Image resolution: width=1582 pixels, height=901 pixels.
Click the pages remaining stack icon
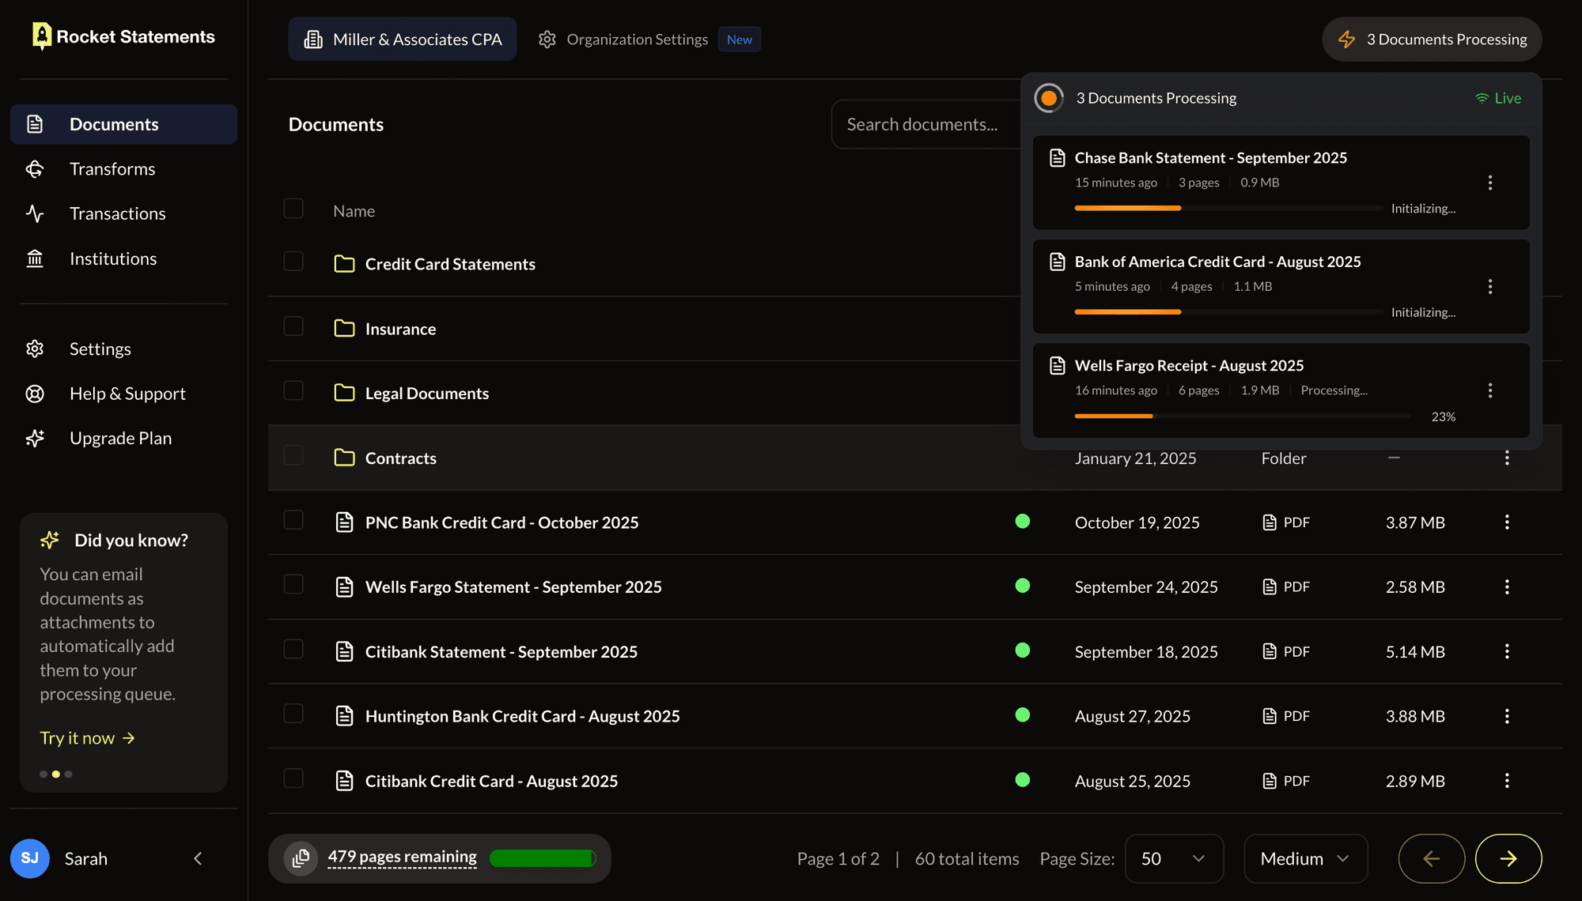point(301,858)
